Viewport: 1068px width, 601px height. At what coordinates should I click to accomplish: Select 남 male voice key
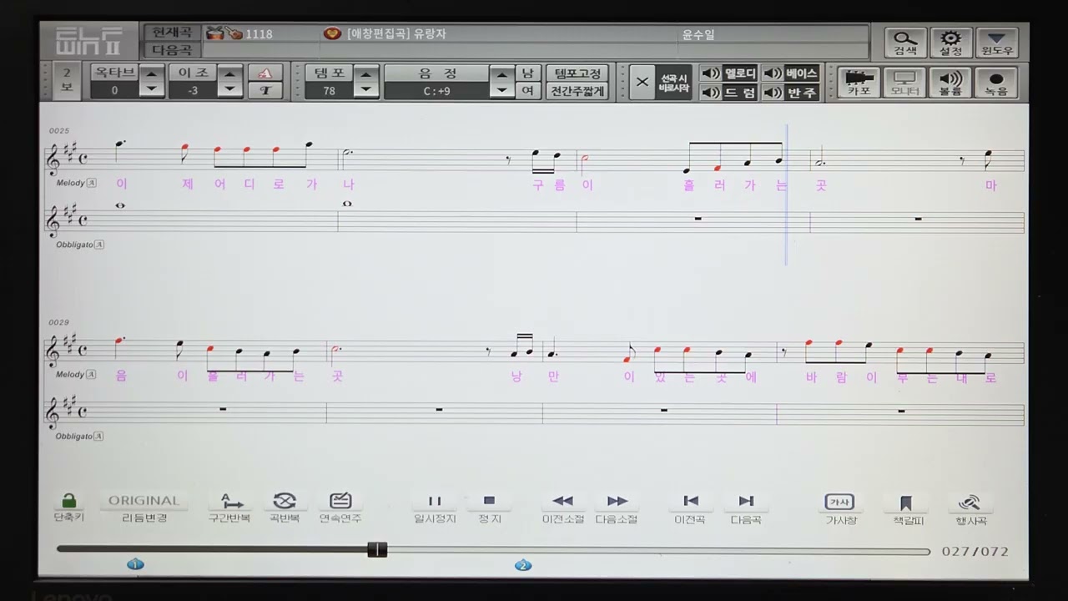527,73
